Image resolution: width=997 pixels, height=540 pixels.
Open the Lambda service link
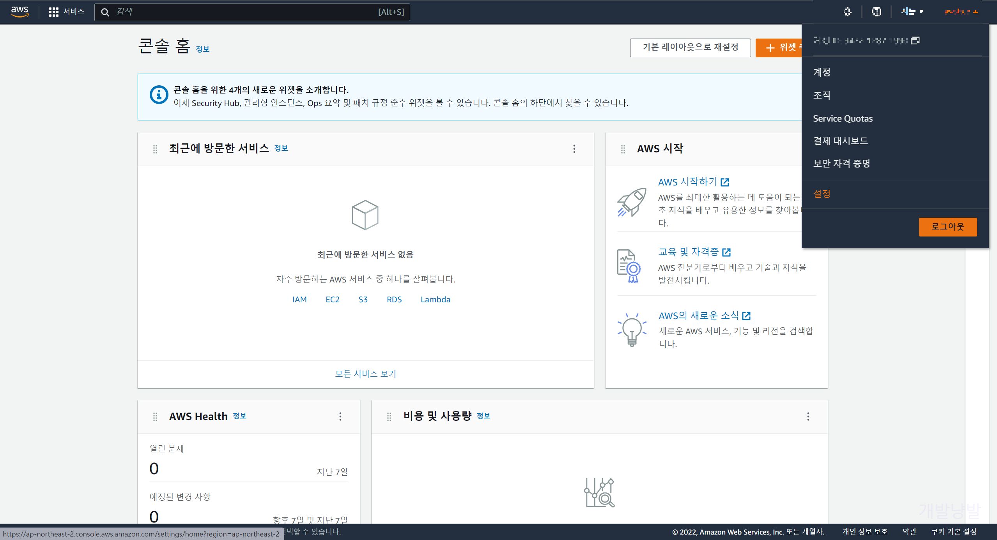pos(435,299)
